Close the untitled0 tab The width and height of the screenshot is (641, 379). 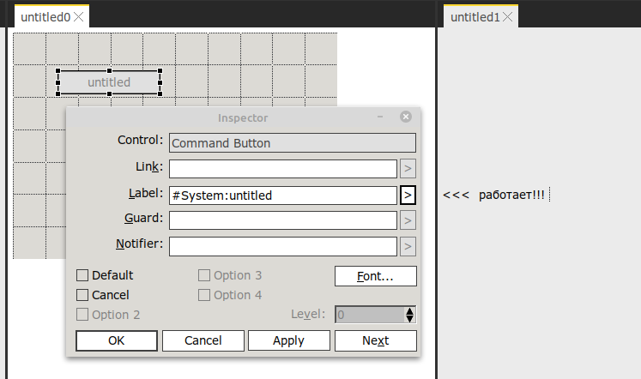79,17
